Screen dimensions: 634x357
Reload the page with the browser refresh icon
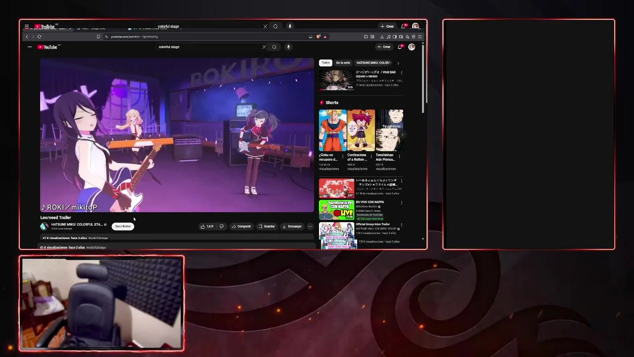[x=39, y=37]
